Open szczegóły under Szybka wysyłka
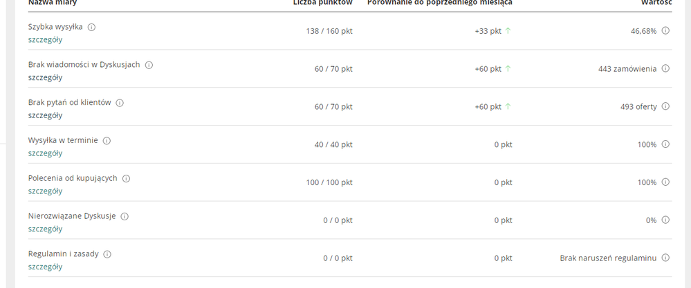The width and height of the screenshot is (691, 288). (x=46, y=39)
